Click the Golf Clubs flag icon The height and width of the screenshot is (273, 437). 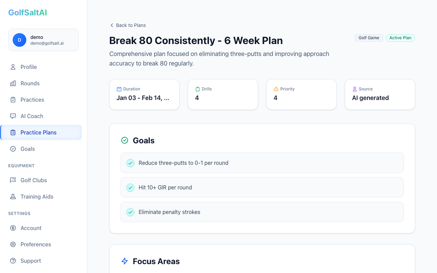[13, 180]
